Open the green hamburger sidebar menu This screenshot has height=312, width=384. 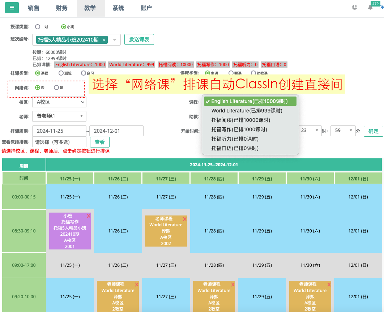click(x=12, y=8)
